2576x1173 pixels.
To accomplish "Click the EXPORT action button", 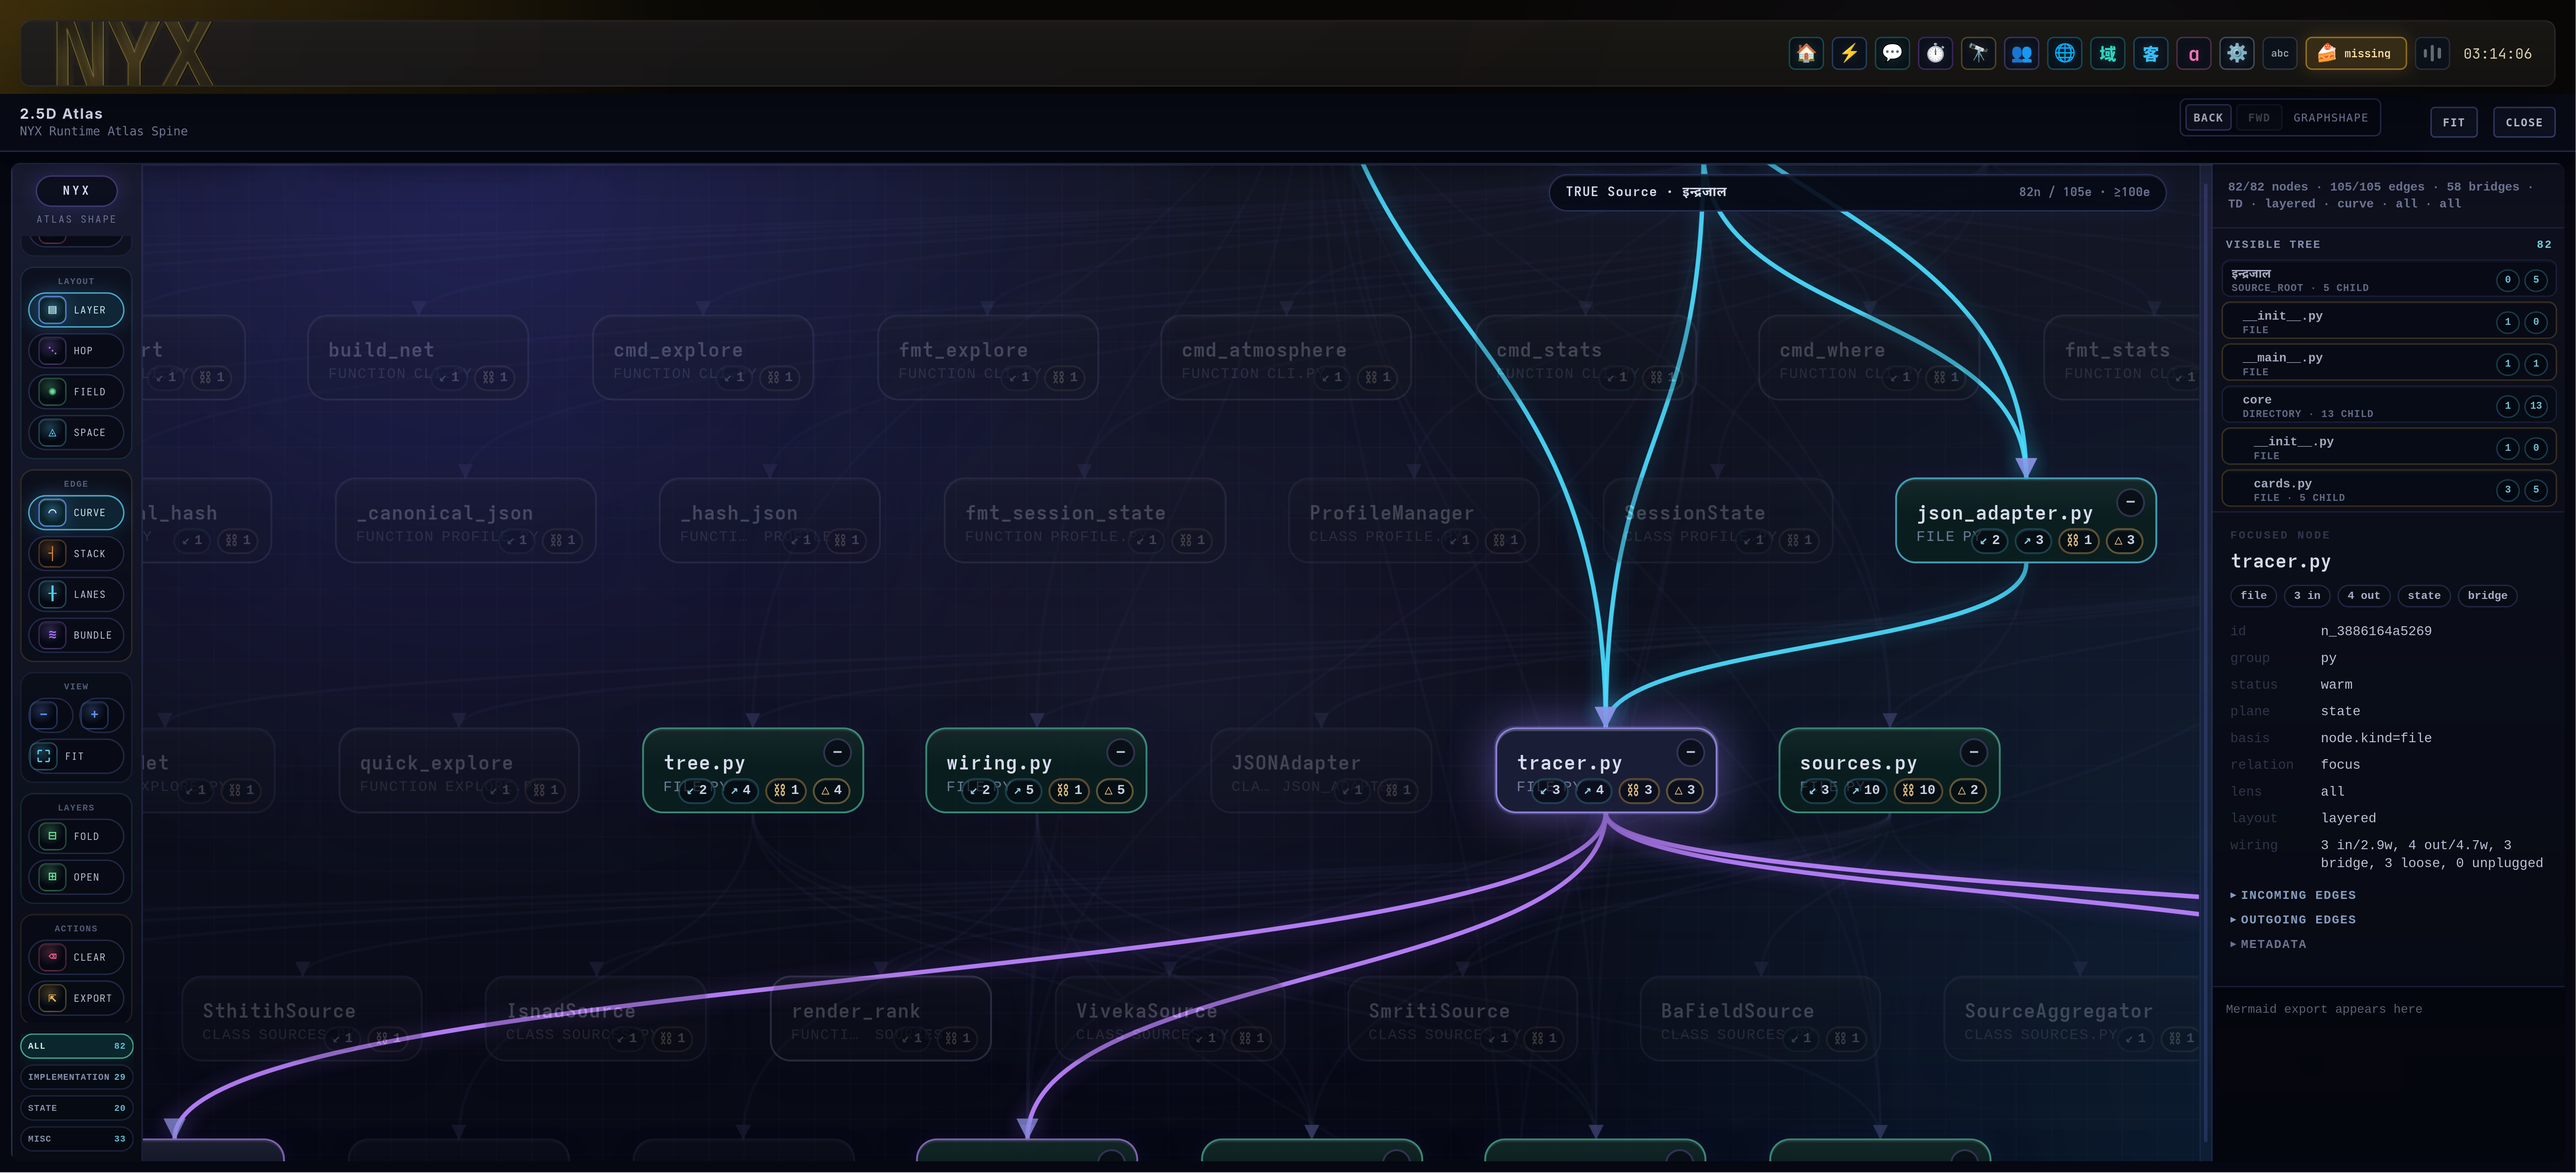I will coord(76,998).
